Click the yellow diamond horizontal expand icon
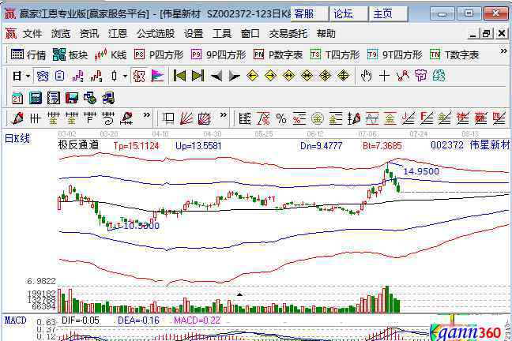 coord(288,76)
